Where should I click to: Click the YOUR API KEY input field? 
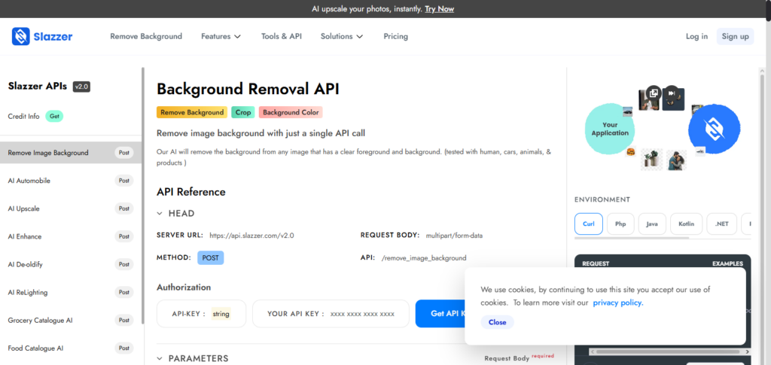coord(331,314)
